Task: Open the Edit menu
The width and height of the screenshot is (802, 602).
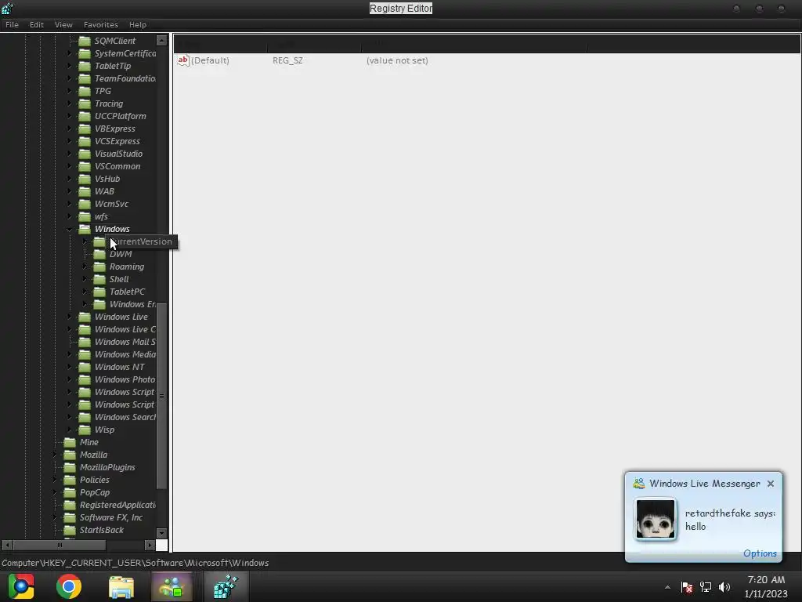Action: click(x=36, y=24)
